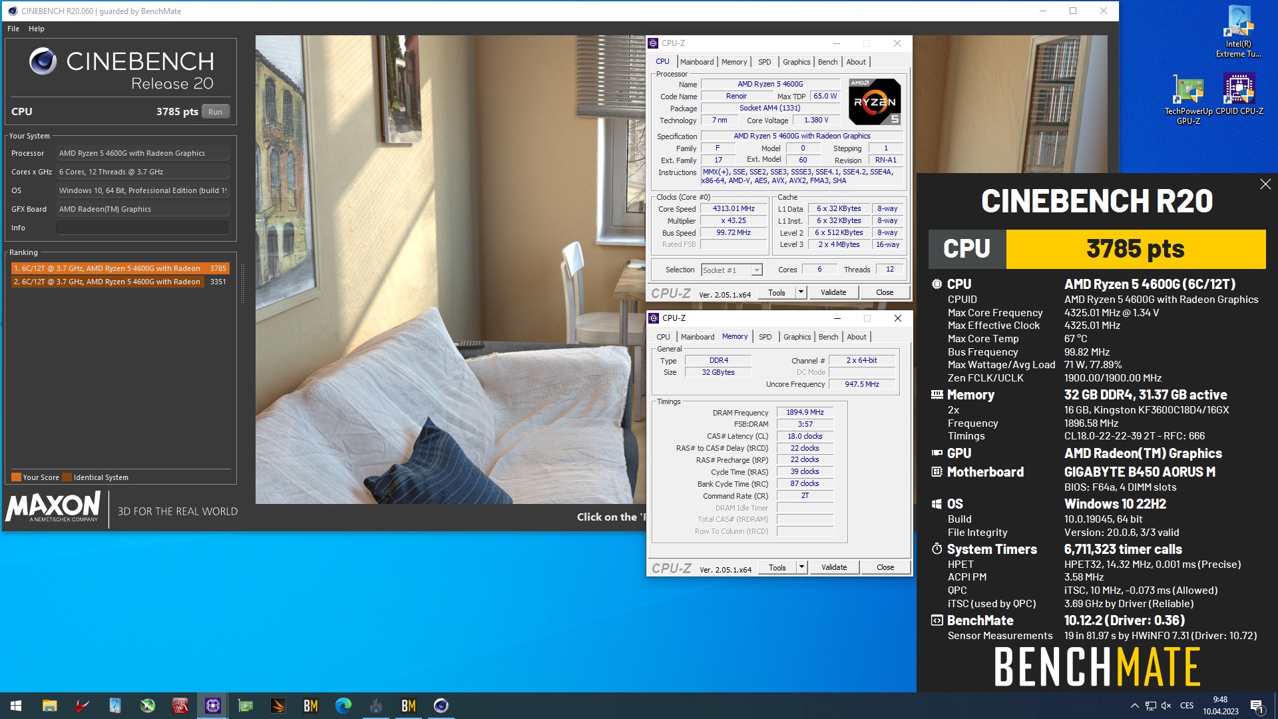This screenshot has width=1278, height=719.
Task: Switch to Bench tab in upper CPU-Z
Action: pos(827,62)
